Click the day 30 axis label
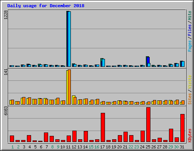 point(176,147)
